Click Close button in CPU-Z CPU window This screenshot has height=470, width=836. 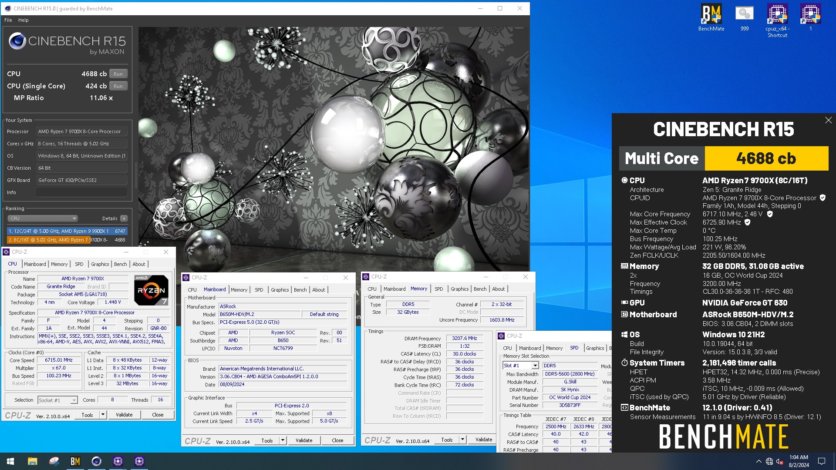158,415
